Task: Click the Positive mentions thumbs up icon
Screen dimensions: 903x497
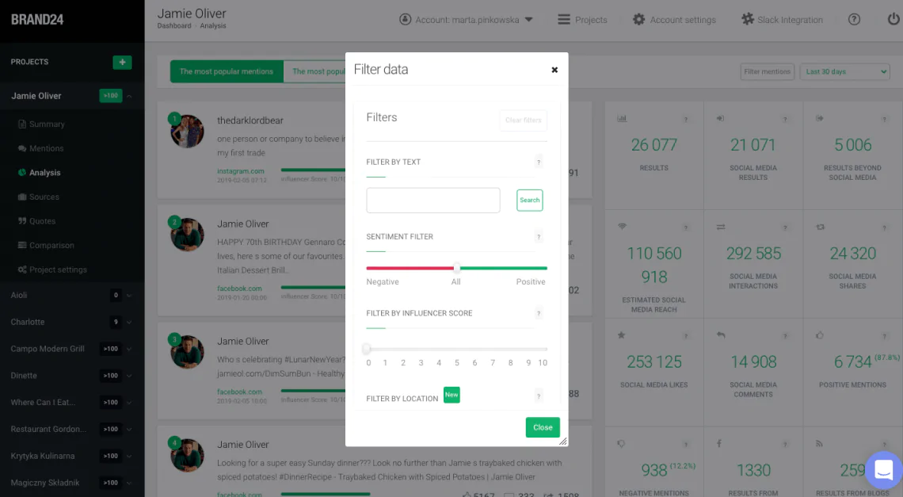Action: pos(820,335)
